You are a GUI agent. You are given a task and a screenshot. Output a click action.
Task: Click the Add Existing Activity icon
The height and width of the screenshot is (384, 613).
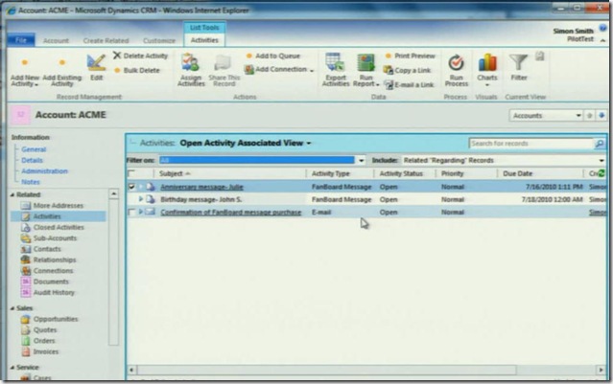61,63
